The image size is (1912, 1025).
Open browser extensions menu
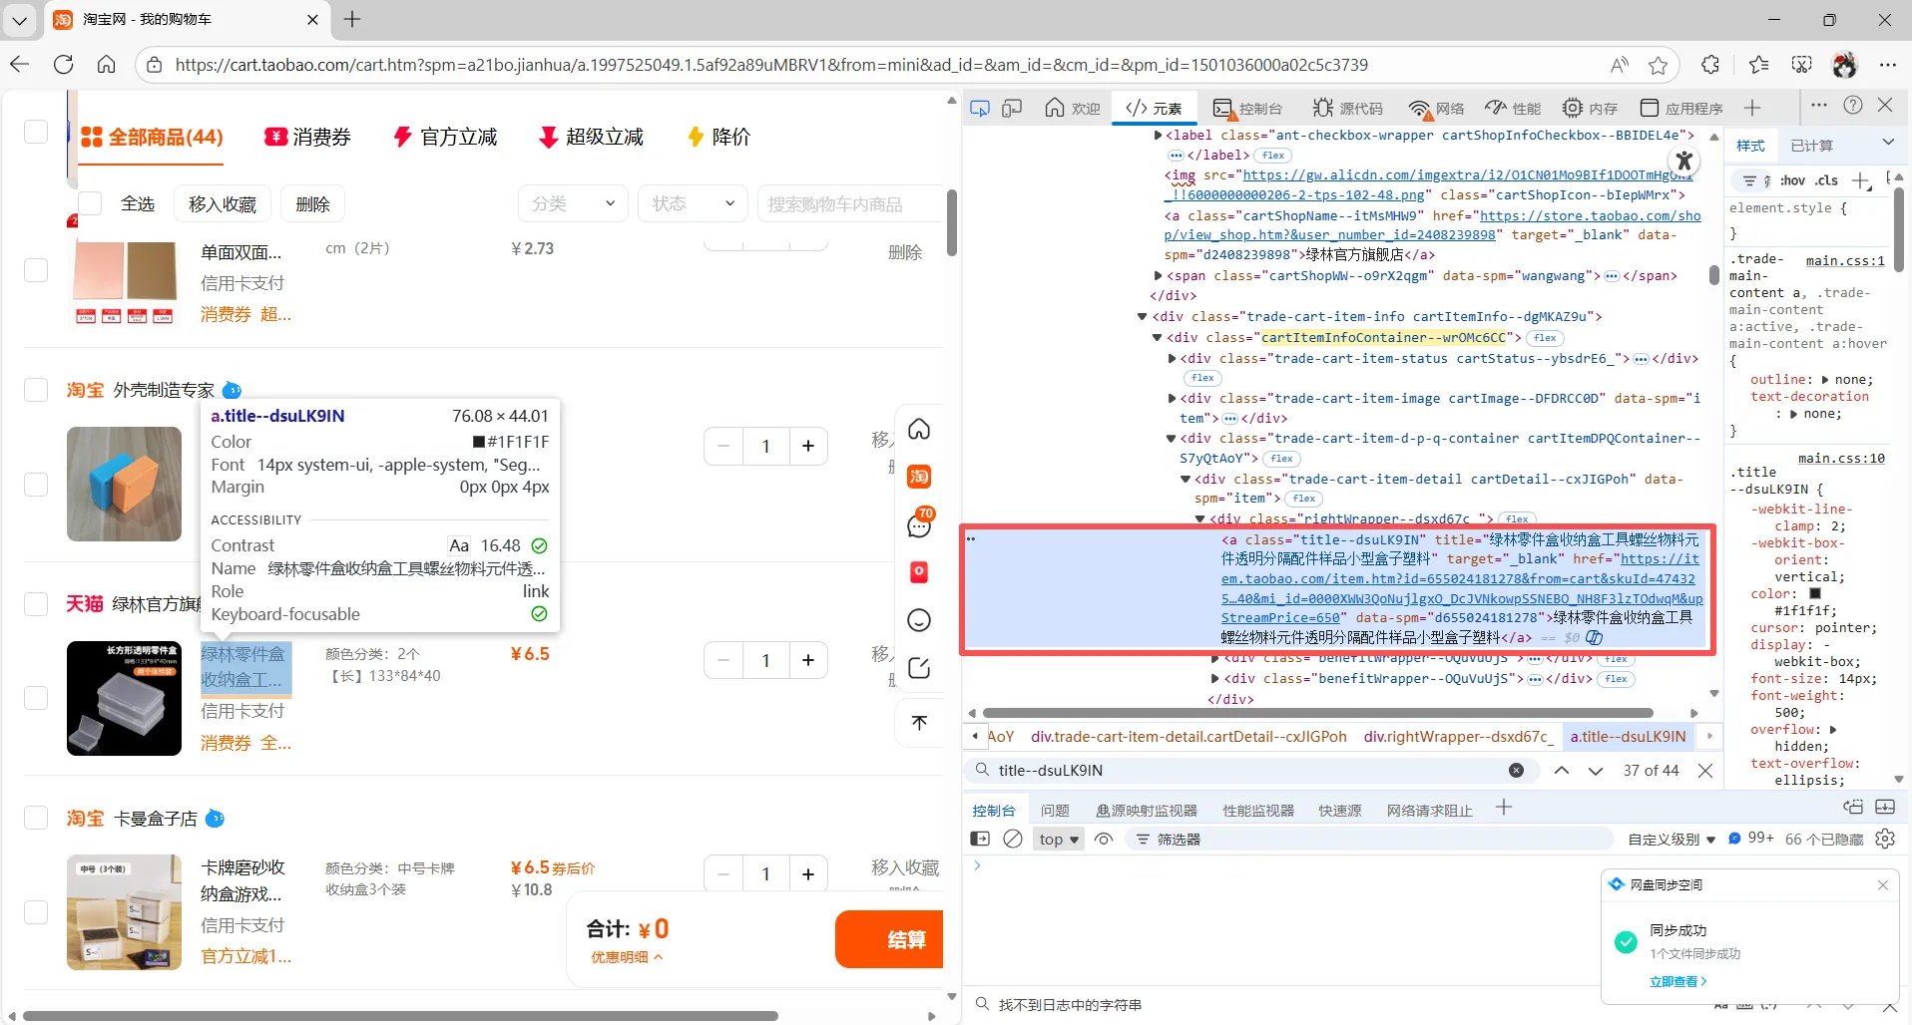click(1710, 65)
